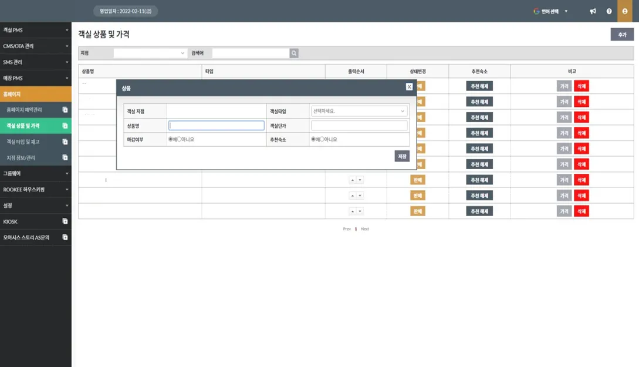The image size is (639, 367).
Task: Click the icon beside KIOSK
Action: [65, 221]
